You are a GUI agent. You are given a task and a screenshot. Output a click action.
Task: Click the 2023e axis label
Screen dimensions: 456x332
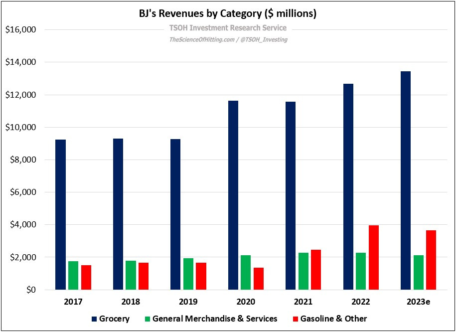point(419,302)
